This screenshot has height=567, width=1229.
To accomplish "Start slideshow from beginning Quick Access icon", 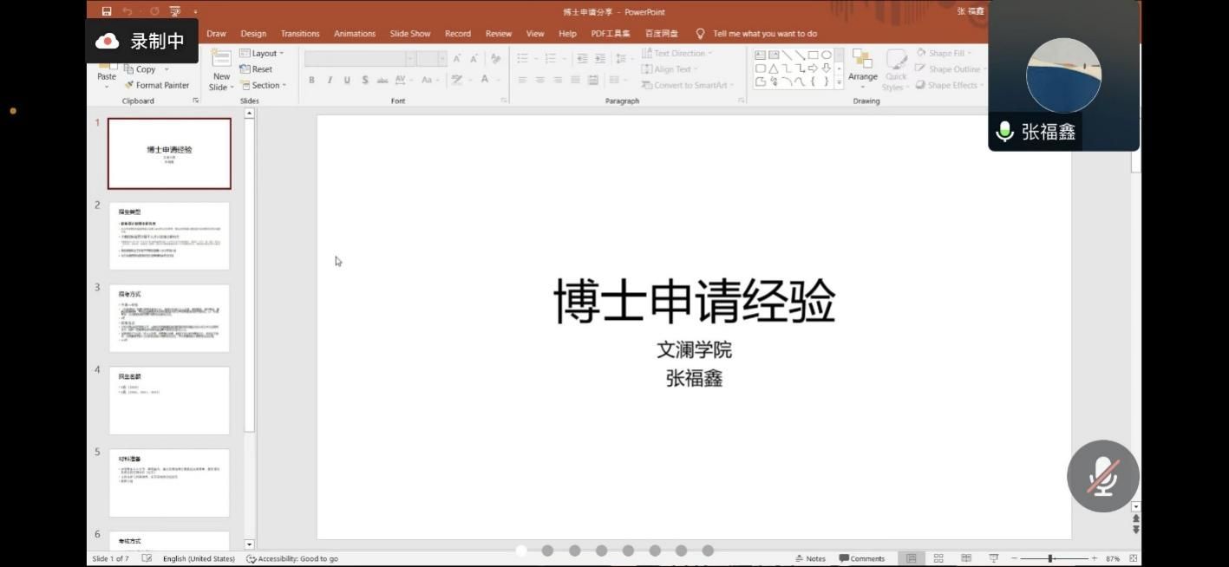I will 175,11.
